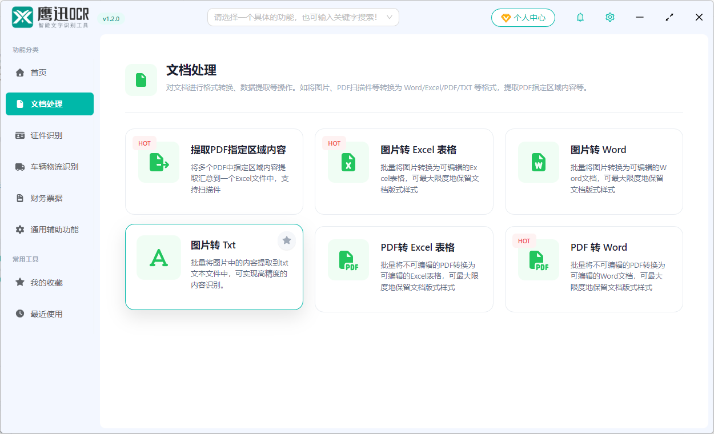Open the notification bell
714x434 pixels.
(x=580, y=17)
